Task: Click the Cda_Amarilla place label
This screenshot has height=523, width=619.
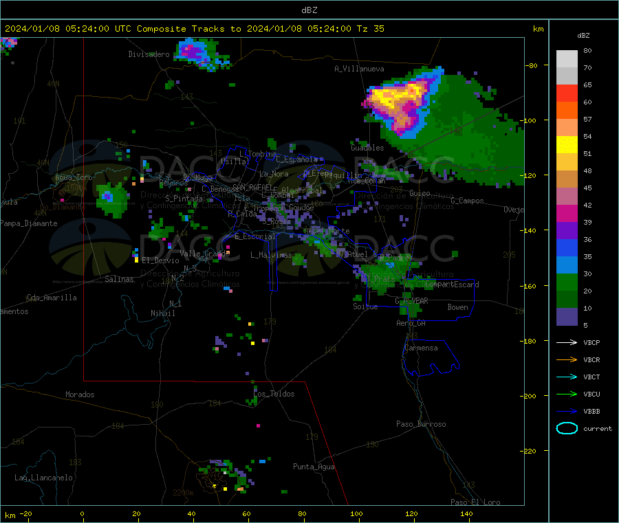Action: pyautogui.click(x=52, y=298)
